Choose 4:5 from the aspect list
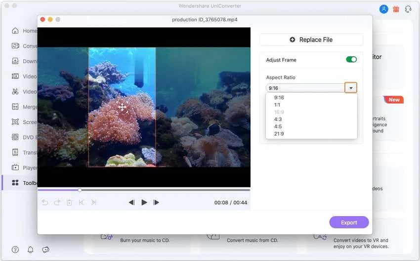The width and height of the screenshot is (420, 261). (x=278, y=126)
